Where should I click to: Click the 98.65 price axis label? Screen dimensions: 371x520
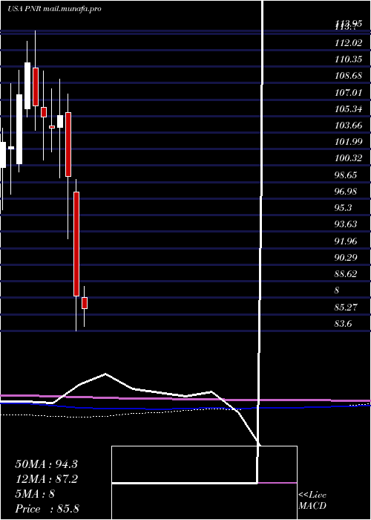tap(346, 175)
